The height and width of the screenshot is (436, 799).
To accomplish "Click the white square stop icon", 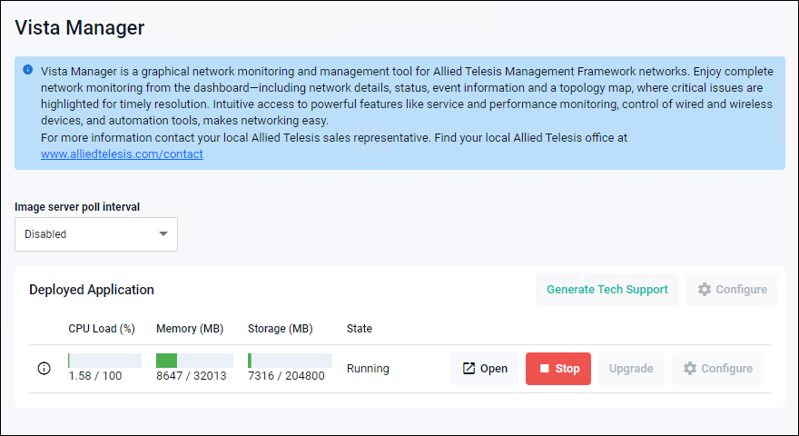I will [544, 368].
